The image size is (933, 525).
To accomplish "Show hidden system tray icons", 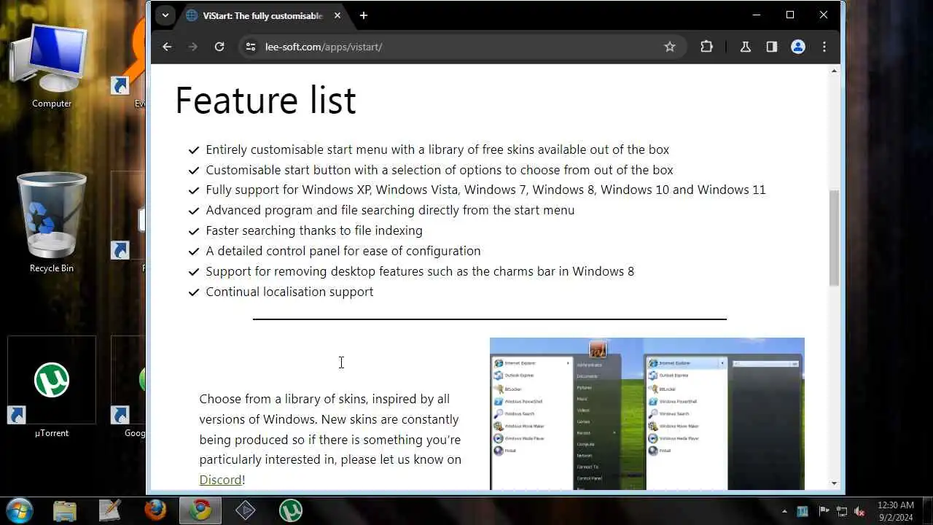I will coord(784,511).
